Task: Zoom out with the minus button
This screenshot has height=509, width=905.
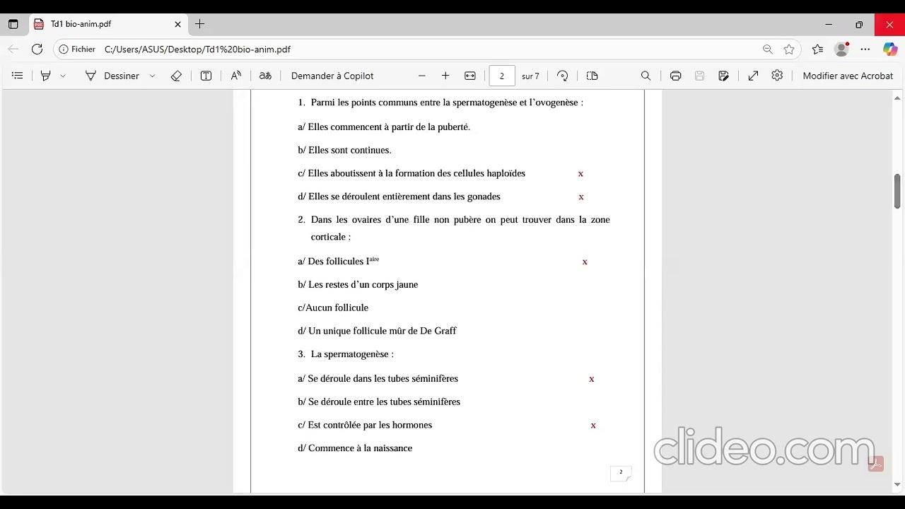Action: tap(422, 76)
